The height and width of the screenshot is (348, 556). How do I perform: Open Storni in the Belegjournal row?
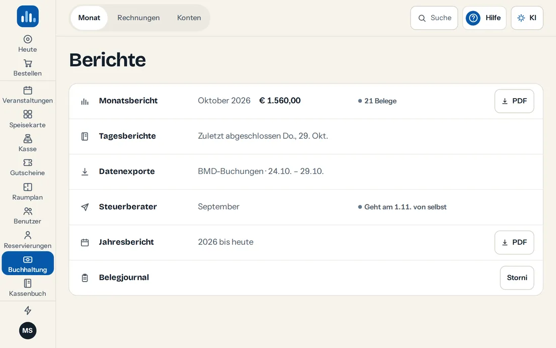[517, 278]
